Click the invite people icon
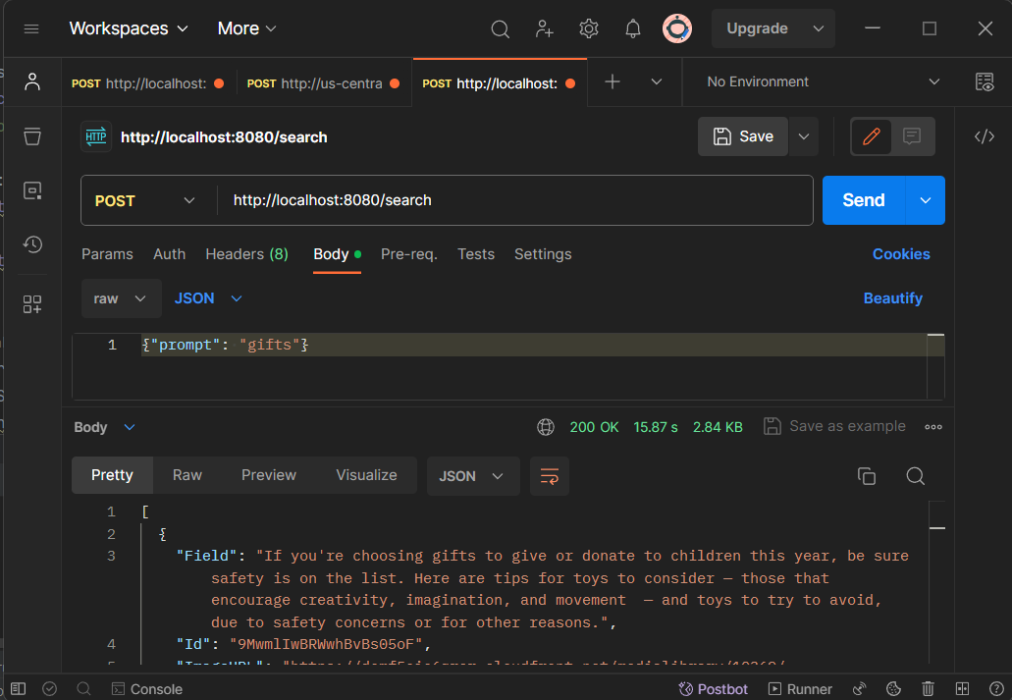Screen dimensions: 1012x700 point(544,29)
